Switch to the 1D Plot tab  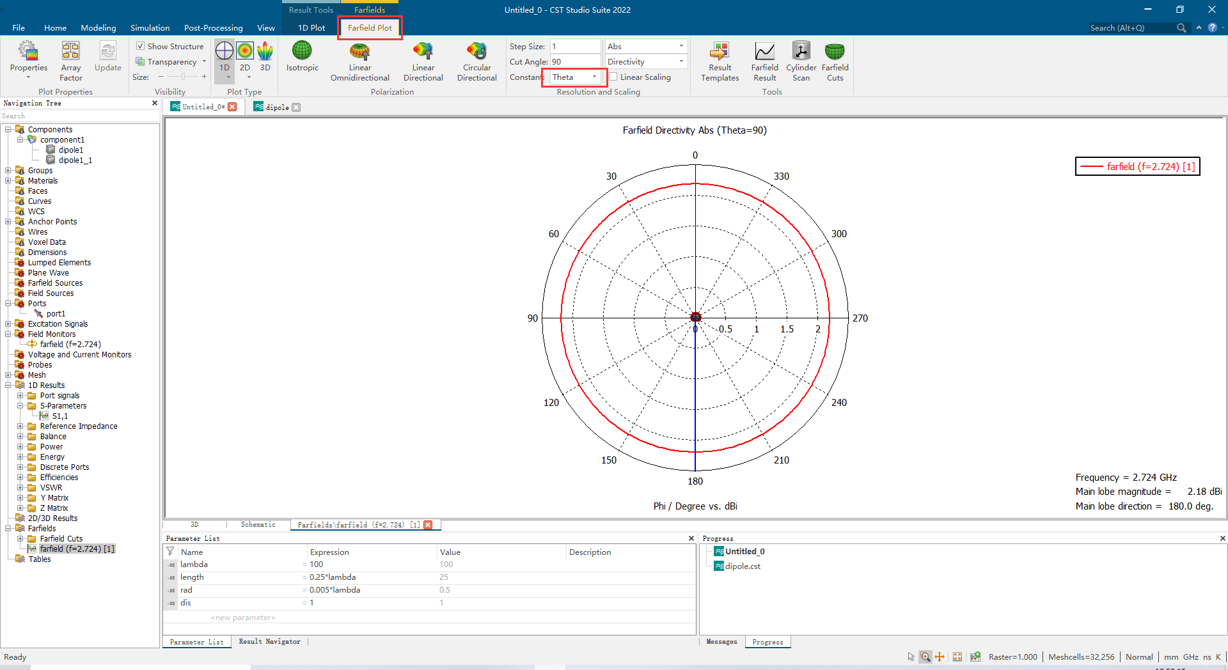311,27
